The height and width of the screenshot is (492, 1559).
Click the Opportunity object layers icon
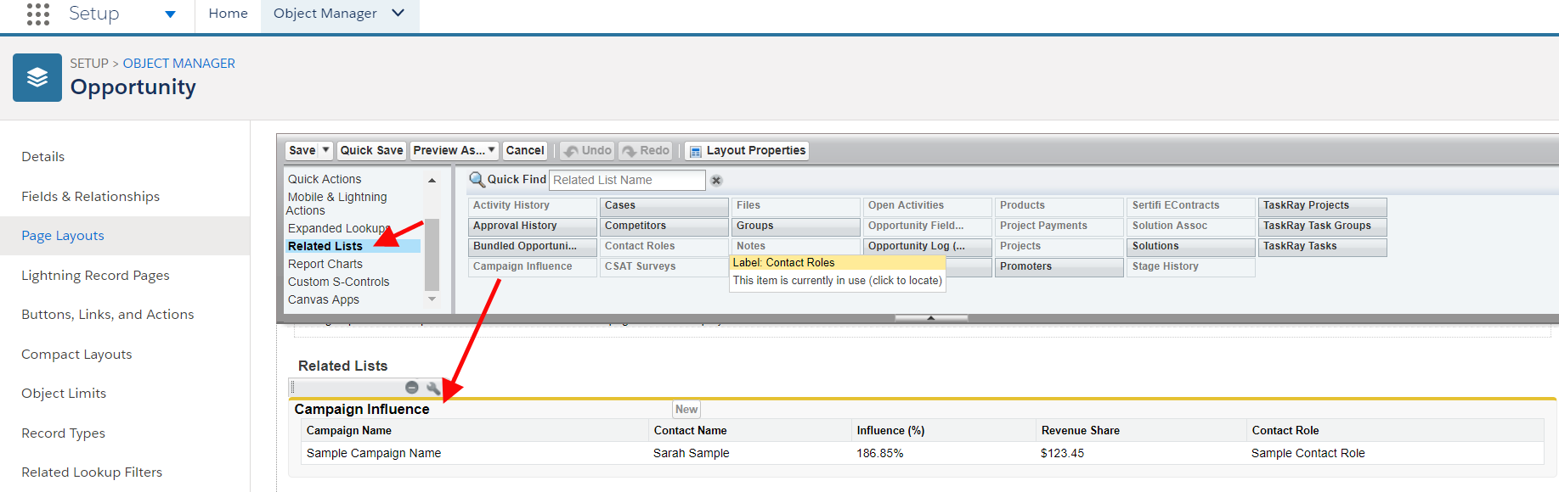click(37, 78)
